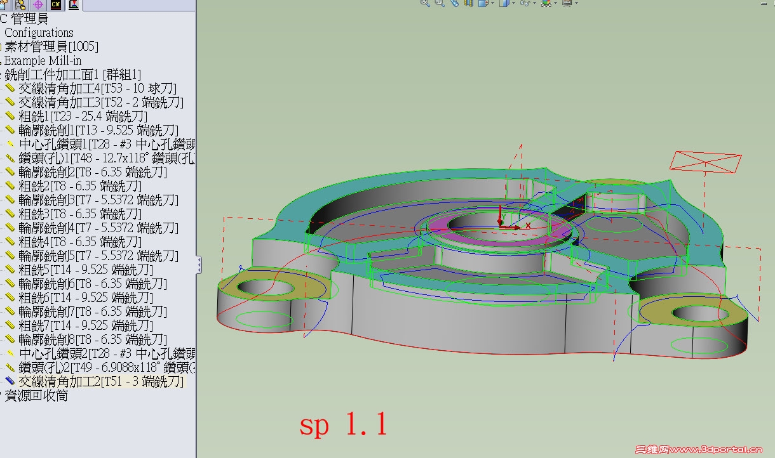Viewport: 775px width, 458px height.
Task: Open the Display Style dropdown arrow
Action: coord(513,3)
